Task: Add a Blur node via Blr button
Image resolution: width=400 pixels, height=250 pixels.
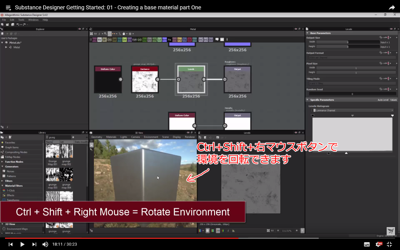Action: [105, 40]
